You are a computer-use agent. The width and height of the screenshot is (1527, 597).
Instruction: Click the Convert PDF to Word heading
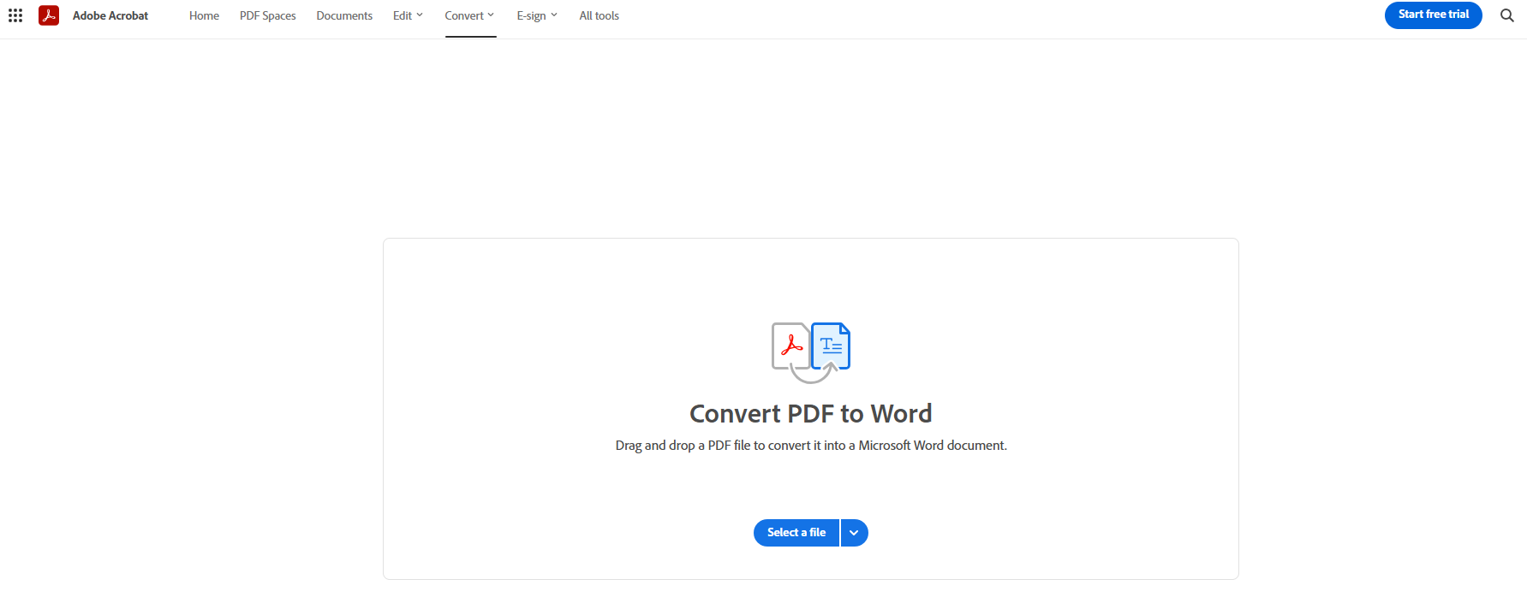[811, 414]
